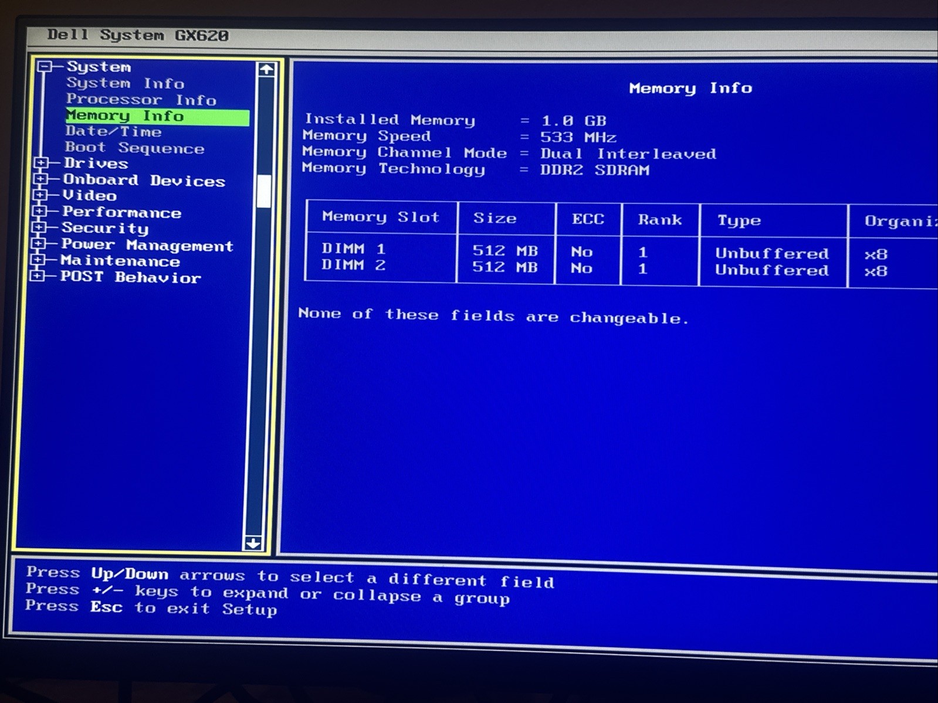Click the DIMM 1 cell
Viewport: 938px width, 703px height.
pos(354,249)
